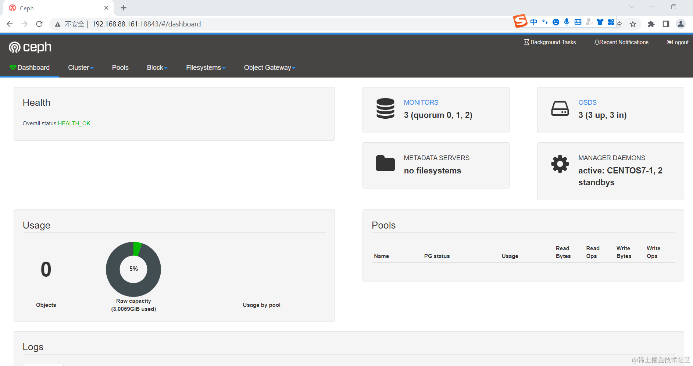This screenshot has height=366, width=693.
Task: Click the 'Usage by pool' label
Action: tap(261, 305)
